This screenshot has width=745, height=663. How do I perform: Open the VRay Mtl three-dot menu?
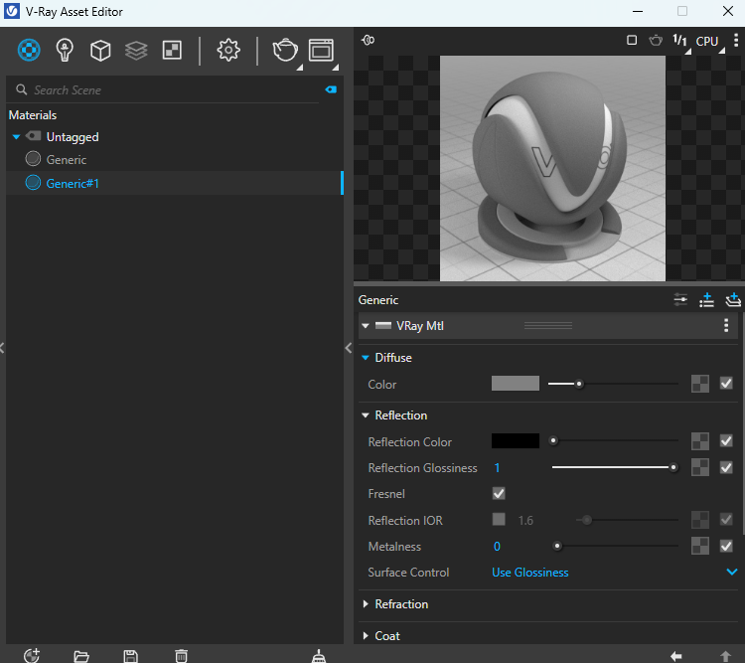pos(726,326)
